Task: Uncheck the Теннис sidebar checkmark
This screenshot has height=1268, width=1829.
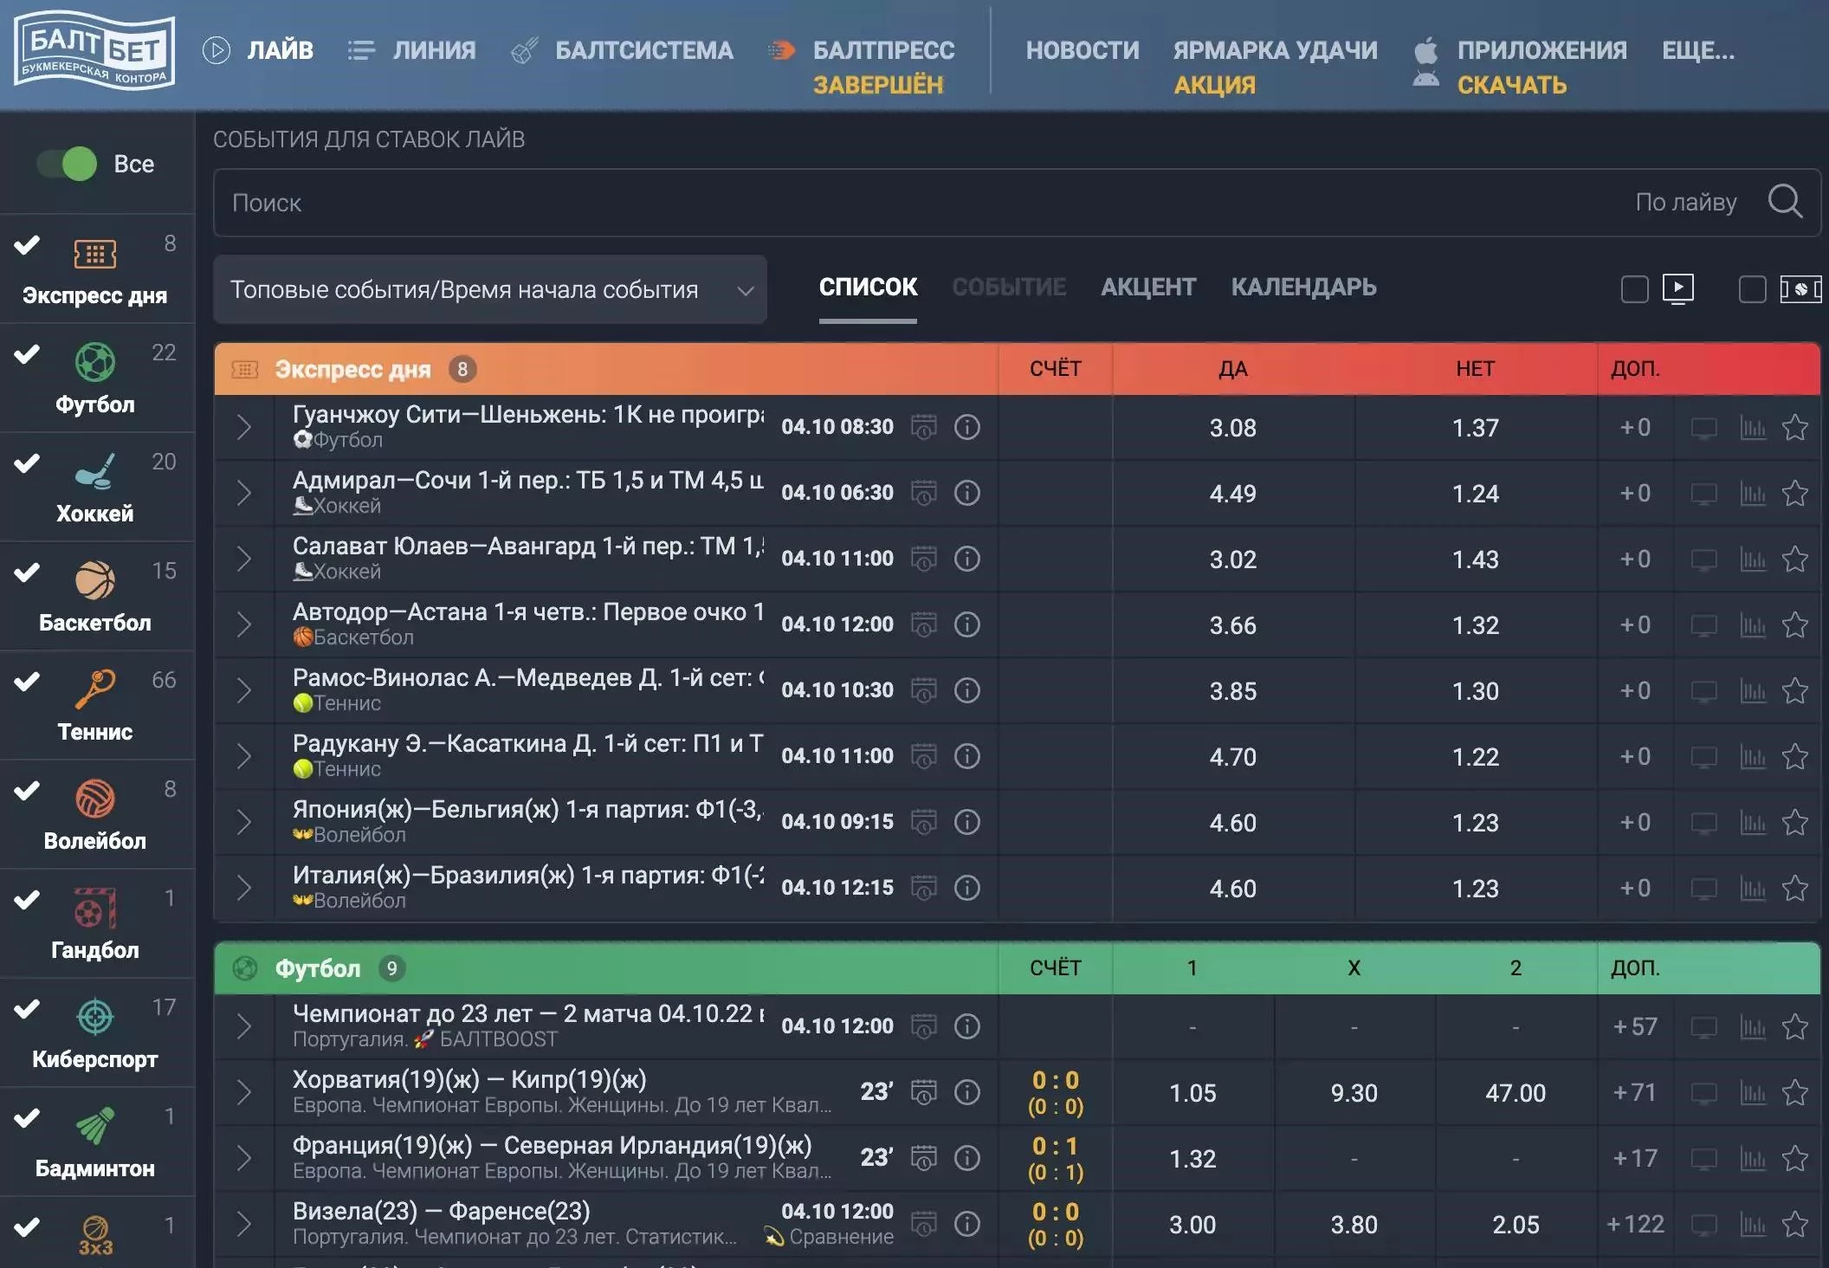Action: pyautogui.click(x=27, y=681)
